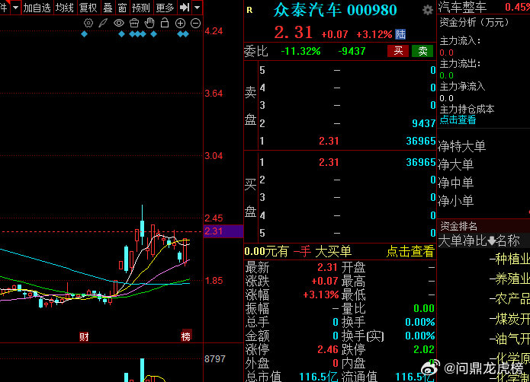The width and height of the screenshot is (530, 382).
Task: Click 加自选 to add to watchlist
Action: click(37, 7)
